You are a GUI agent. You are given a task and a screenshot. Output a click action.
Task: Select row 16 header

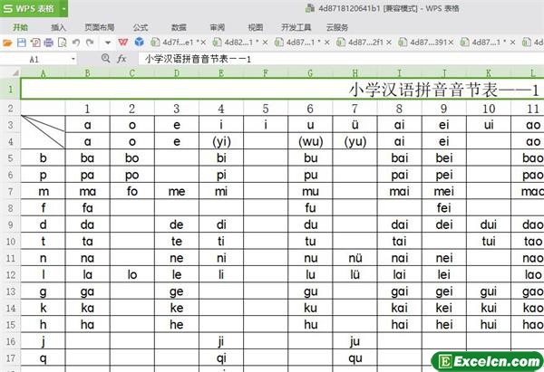(10, 341)
